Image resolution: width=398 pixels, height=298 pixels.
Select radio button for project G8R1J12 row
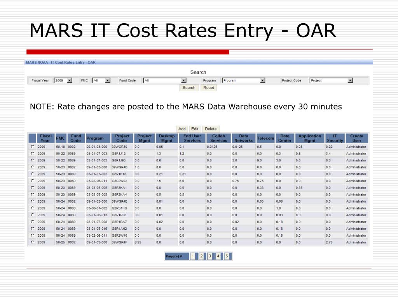pyautogui.click(x=33, y=153)
